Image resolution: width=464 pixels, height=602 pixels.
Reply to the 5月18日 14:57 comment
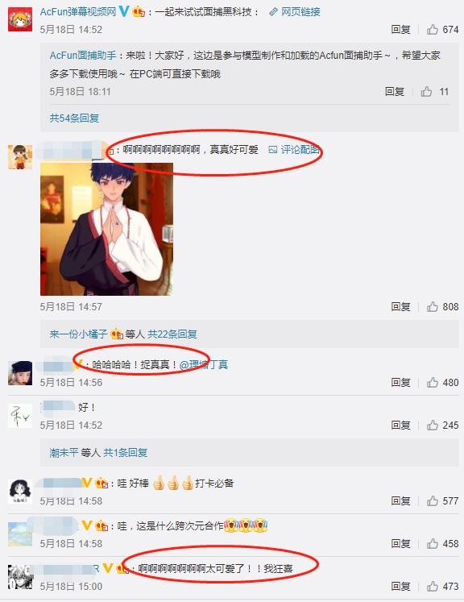400,306
